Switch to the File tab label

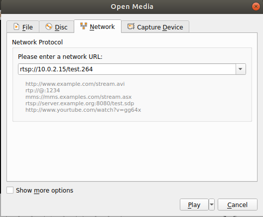[x=27, y=27]
